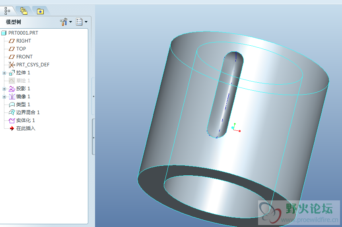Viewport: 342px width, 227px height.
Task: Open the Folder Browser navigator tab
Action: point(23,11)
